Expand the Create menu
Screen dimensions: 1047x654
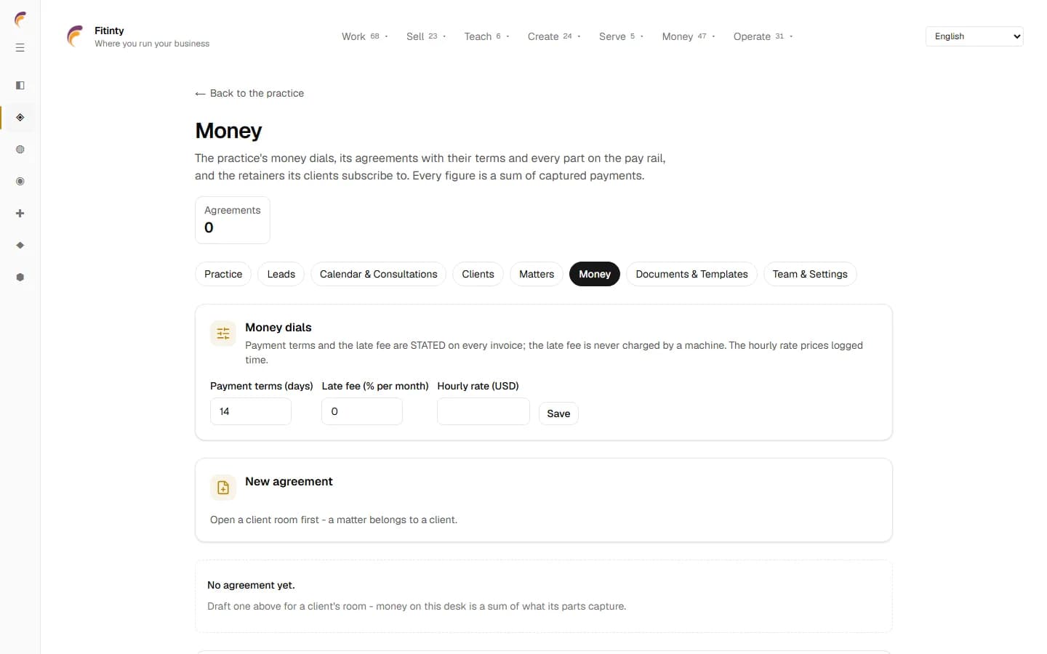point(554,36)
